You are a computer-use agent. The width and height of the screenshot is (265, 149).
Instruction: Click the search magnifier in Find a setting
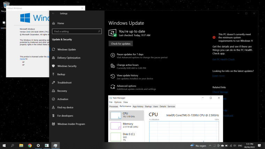[x=99, y=31]
